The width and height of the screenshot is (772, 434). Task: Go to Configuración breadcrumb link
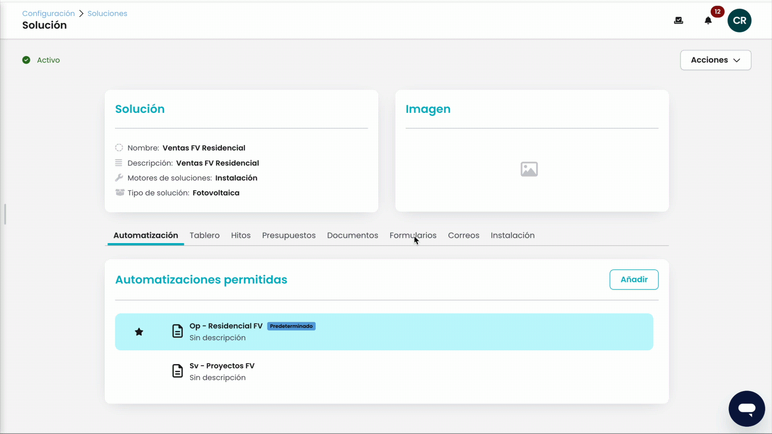pos(48,13)
